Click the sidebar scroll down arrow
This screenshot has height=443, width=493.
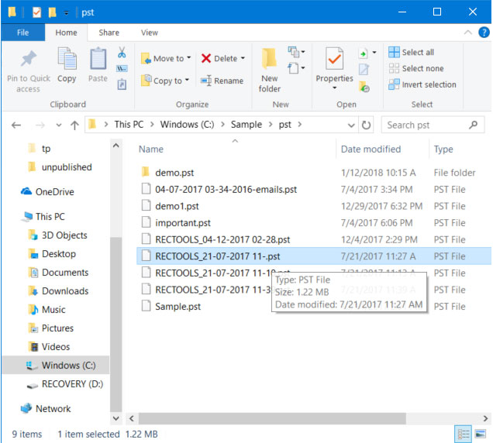point(116,418)
